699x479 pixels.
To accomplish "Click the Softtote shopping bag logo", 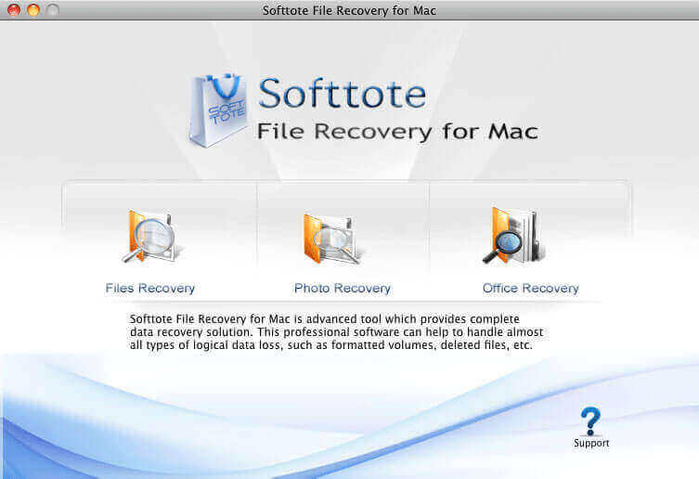I will click(x=218, y=110).
